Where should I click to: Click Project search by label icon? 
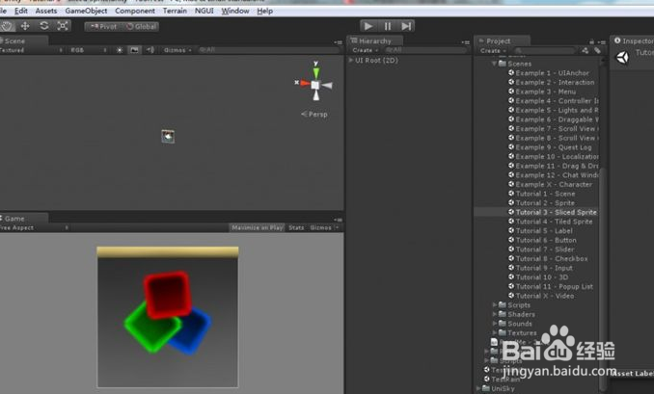[x=597, y=50]
